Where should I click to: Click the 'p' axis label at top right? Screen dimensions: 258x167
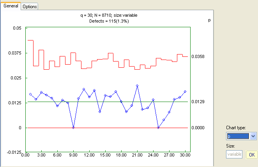click(x=209, y=19)
